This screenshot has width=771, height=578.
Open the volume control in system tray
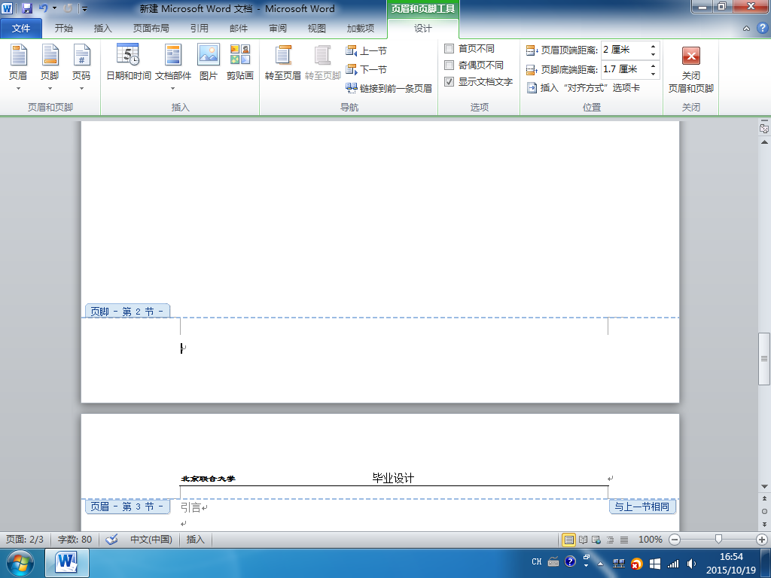click(691, 564)
